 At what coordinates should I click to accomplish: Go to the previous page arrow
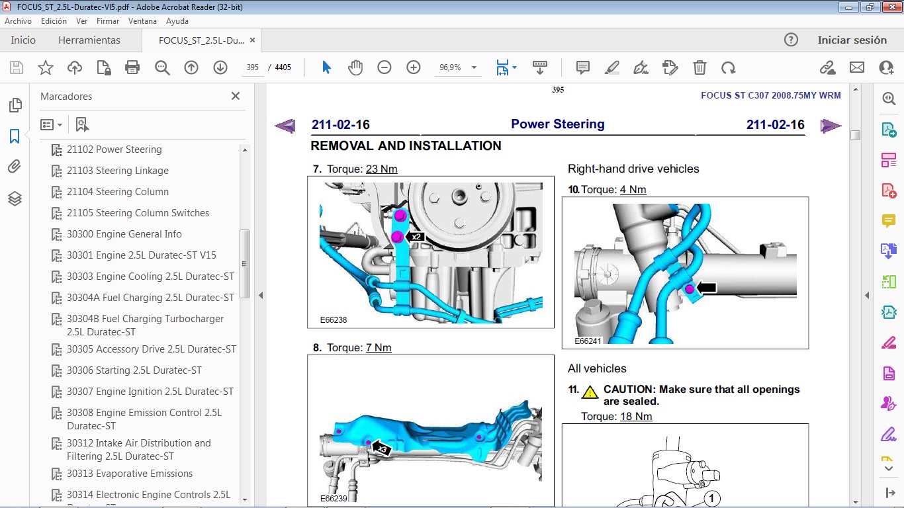pyautogui.click(x=191, y=67)
